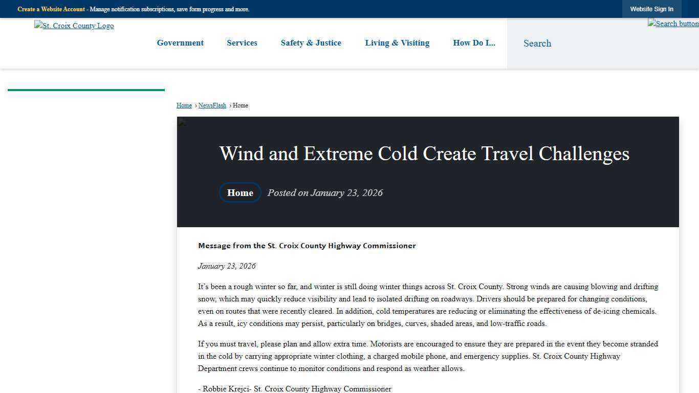Open the NewsFlash breadcrumb link
This screenshot has width=699, height=393.
point(212,105)
